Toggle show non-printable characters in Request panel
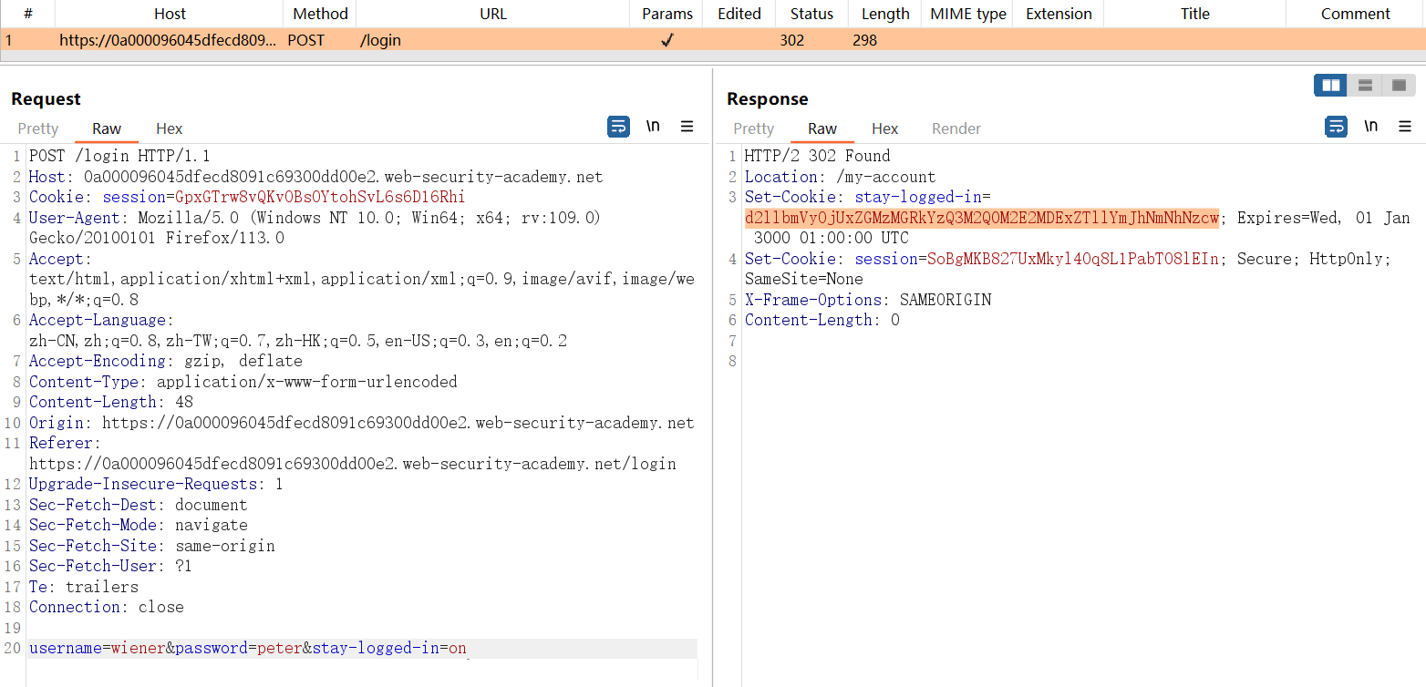The width and height of the screenshot is (1426, 687). [653, 127]
